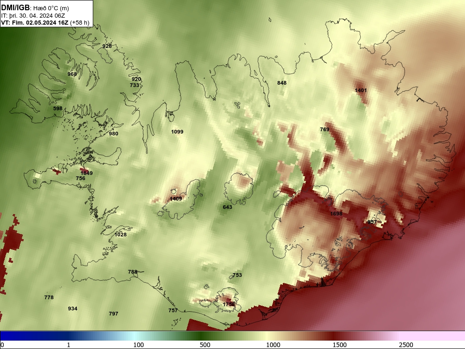Click the '757' height value on the map
Image resolution: width=465 pixels, height=349 pixels.
point(173,310)
